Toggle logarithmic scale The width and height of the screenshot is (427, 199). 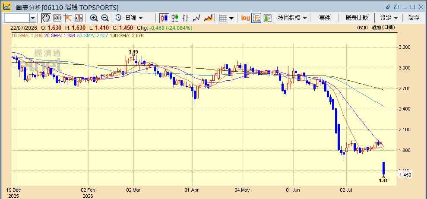pos(245,18)
